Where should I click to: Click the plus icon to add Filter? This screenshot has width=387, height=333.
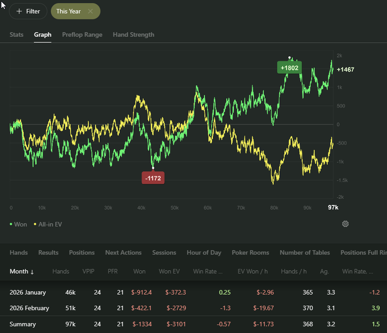pos(19,11)
